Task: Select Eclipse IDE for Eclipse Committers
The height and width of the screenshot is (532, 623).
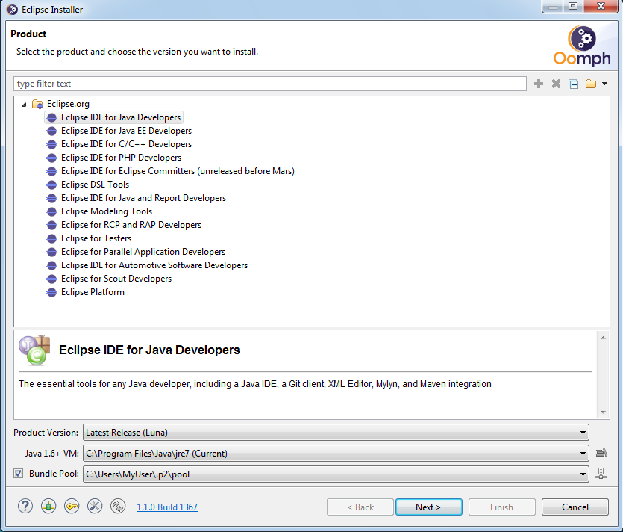Action: pos(178,171)
